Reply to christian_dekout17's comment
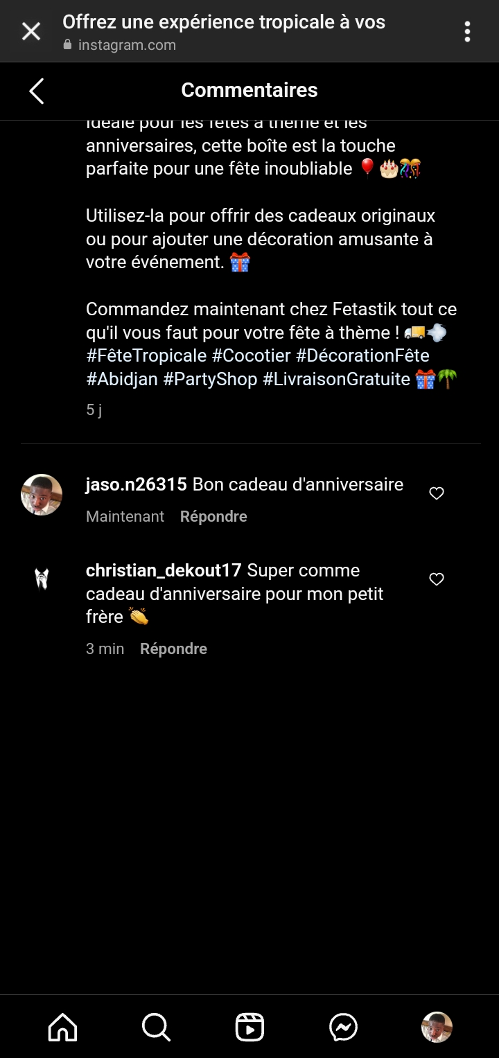 click(x=173, y=649)
